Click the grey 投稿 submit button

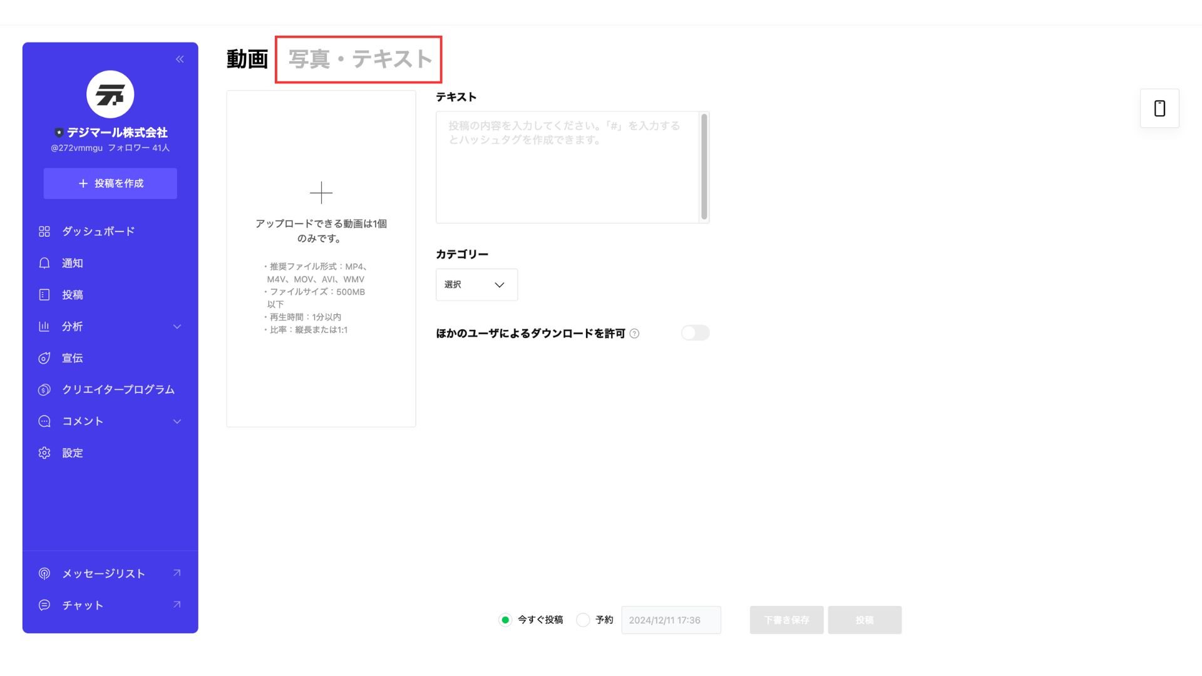pos(865,620)
